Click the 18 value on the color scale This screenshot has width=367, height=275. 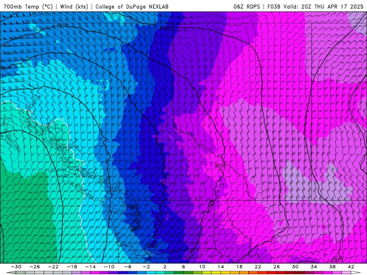[x=239, y=267]
